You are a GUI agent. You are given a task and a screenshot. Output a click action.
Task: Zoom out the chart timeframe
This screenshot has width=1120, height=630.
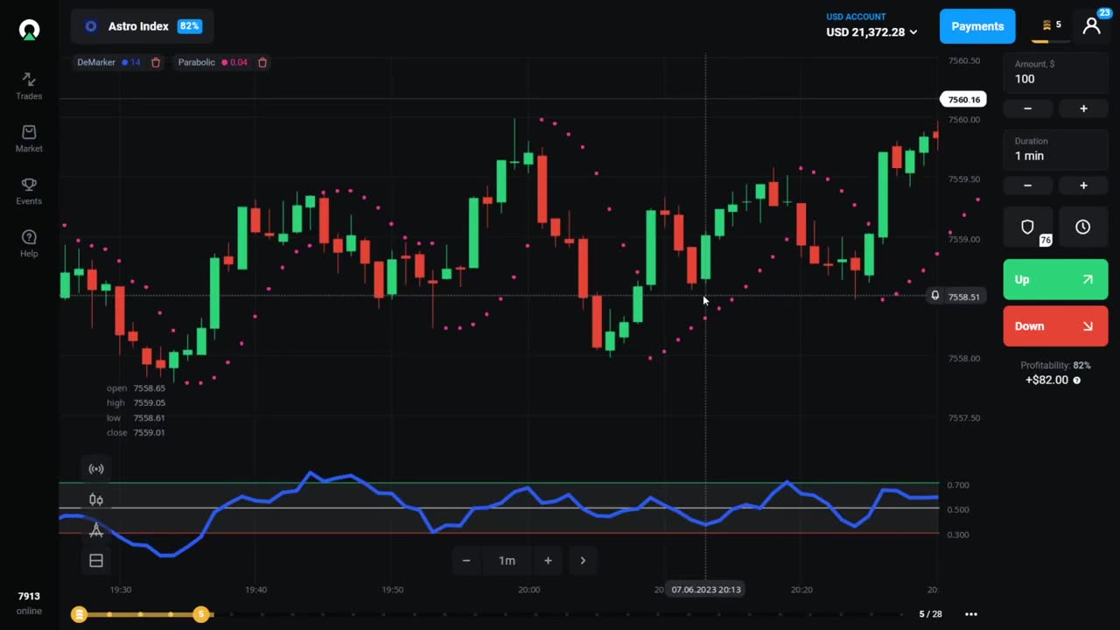click(x=466, y=561)
